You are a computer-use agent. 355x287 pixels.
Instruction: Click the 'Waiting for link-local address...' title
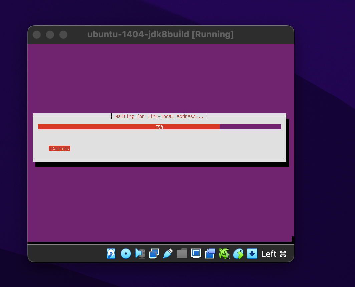tap(159, 116)
